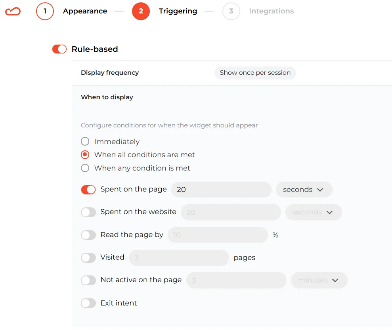Click the step 1 circle icon
The image size is (392, 330).
(x=45, y=11)
